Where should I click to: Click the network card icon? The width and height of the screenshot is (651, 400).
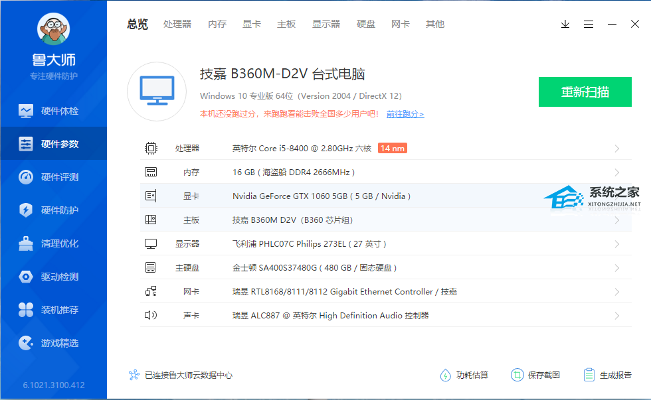(x=151, y=291)
